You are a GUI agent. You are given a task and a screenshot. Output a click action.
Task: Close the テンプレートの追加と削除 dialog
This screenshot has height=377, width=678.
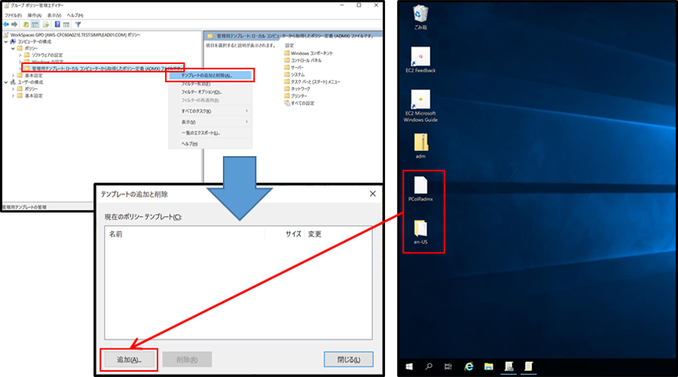pyautogui.click(x=373, y=194)
